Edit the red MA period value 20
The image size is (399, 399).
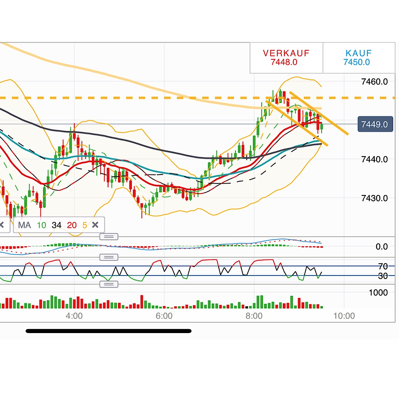click(72, 225)
